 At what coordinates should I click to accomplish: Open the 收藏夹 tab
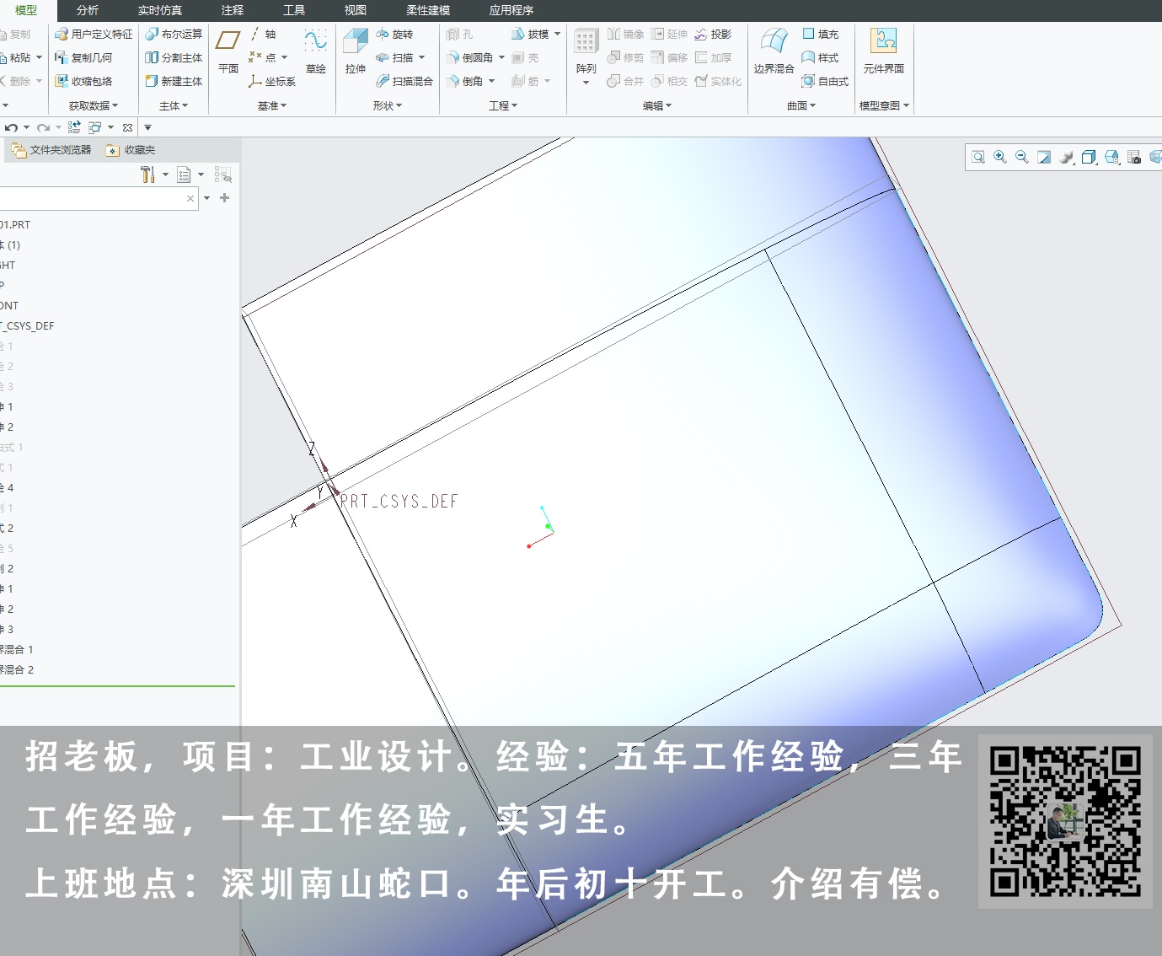pyautogui.click(x=131, y=150)
